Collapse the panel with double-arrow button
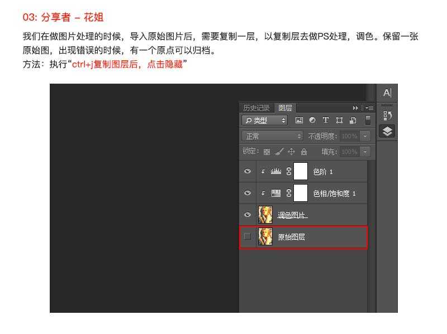The width and height of the screenshot is (447, 334). click(356, 108)
